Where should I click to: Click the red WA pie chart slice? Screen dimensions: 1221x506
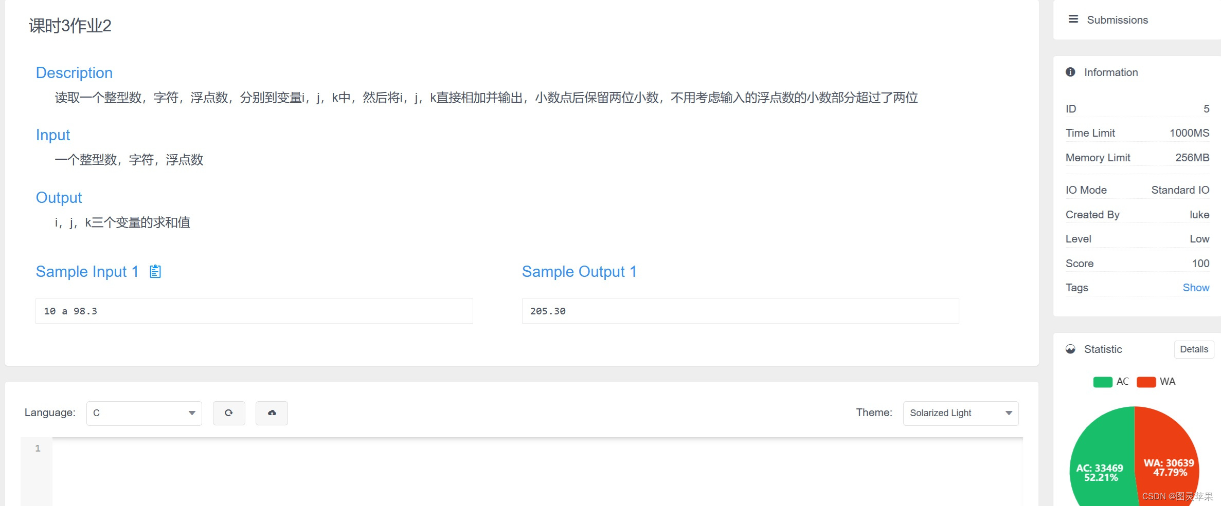coord(1168,457)
